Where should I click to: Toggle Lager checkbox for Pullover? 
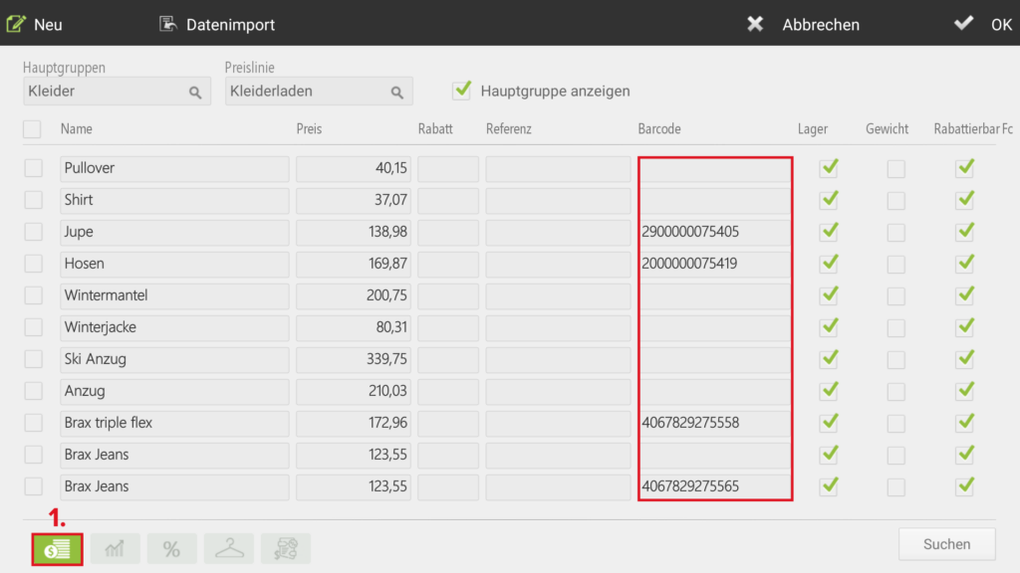tap(829, 167)
